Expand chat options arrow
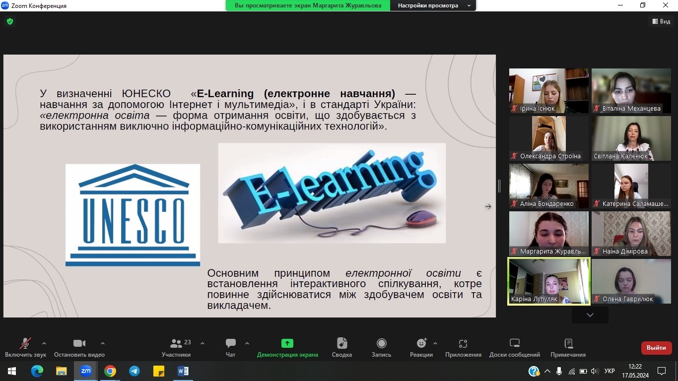The height and width of the screenshot is (381, 678). coord(247,343)
